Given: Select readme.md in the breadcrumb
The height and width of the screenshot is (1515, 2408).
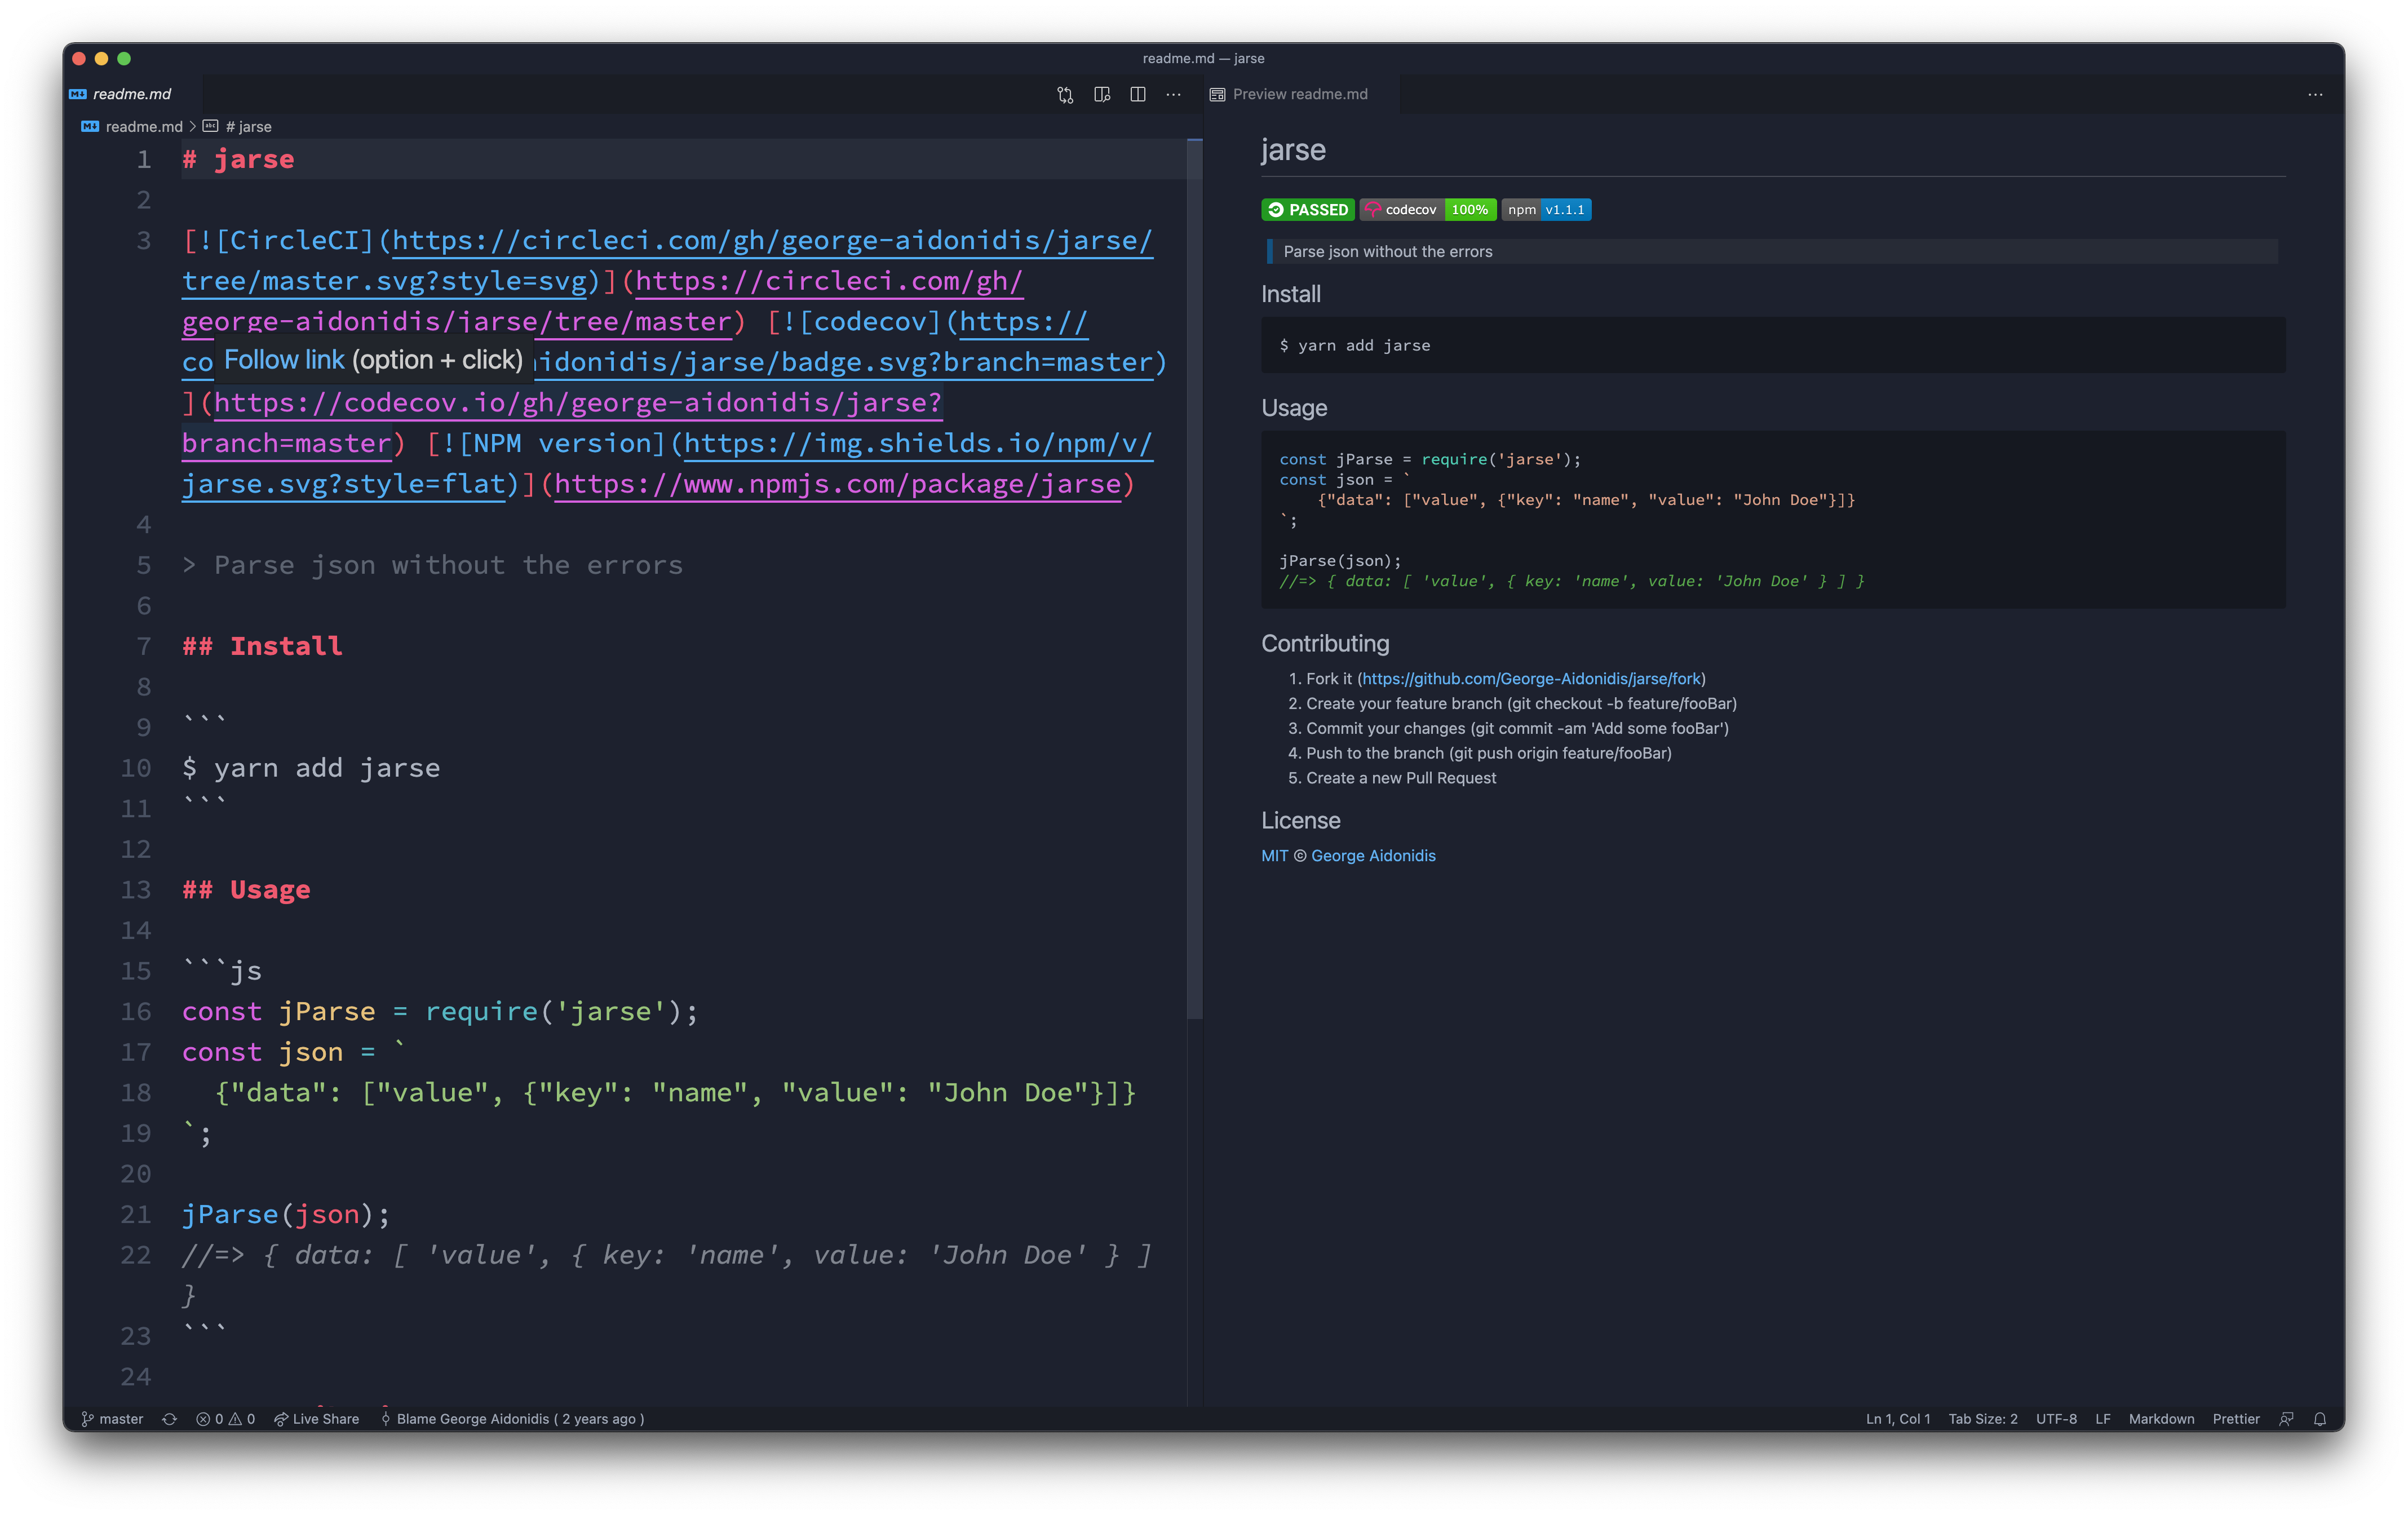Looking at the screenshot, I should click(x=144, y=126).
